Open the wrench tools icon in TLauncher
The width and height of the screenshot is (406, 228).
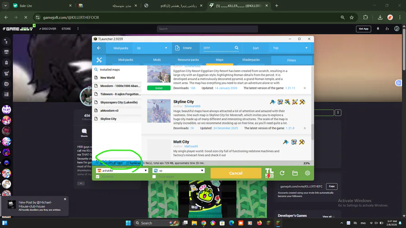tap(99, 60)
